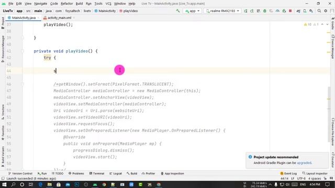Screen dimensions: 335x188
Task: Click the Debug app bug icon
Action: point(265,11)
